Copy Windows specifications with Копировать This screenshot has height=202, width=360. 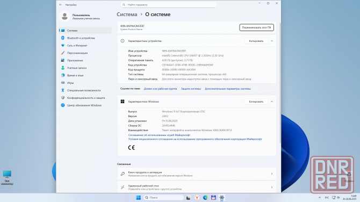point(256,102)
